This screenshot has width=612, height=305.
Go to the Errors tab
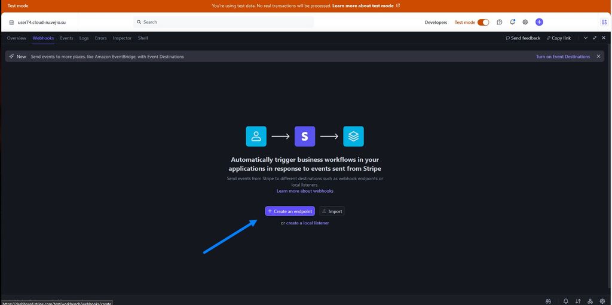coord(100,38)
